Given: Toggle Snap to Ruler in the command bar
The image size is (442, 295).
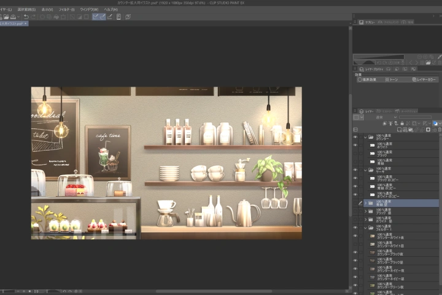Looking at the screenshot, I should click(95, 17).
